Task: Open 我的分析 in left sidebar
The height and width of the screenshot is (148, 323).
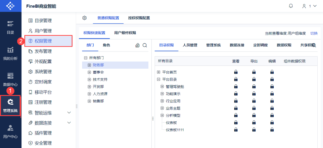Action: 10,53
